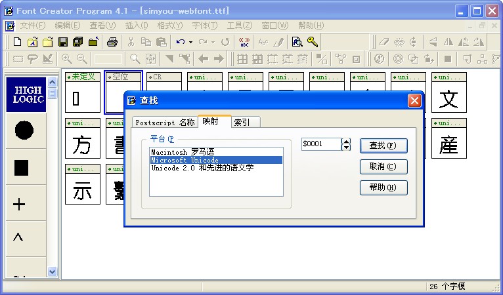503x295 pixels.
Task: Click the 查找(F) button
Action: [x=383, y=145]
